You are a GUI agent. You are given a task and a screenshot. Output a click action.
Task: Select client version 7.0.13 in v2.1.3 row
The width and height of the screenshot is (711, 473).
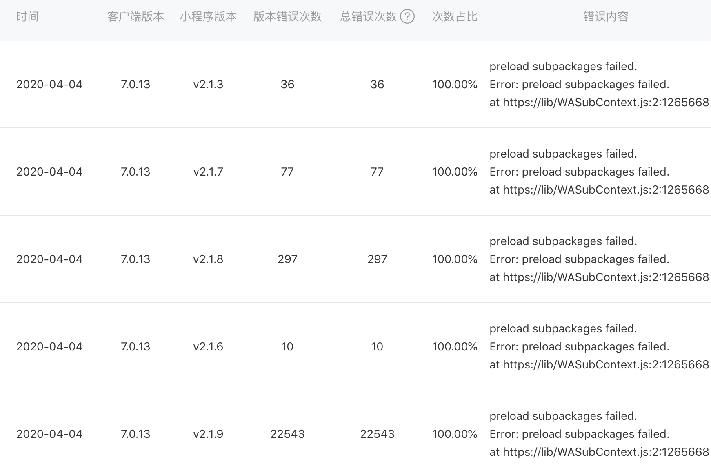pos(136,85)
